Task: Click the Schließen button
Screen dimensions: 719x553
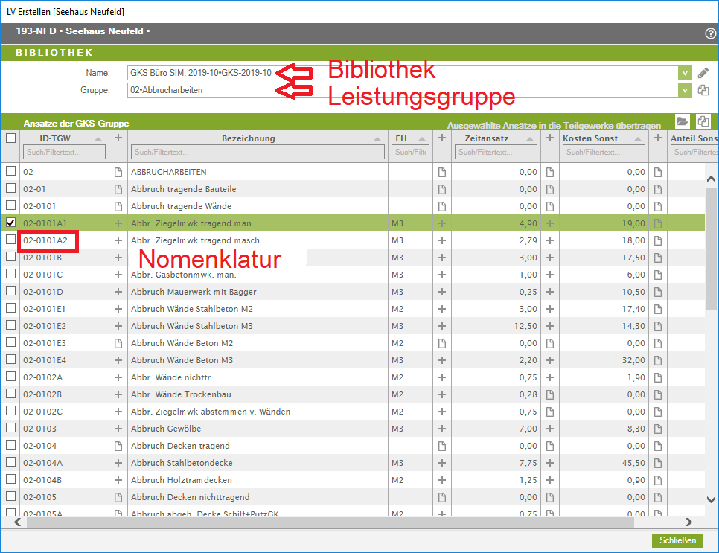Action: pos(677,540)
